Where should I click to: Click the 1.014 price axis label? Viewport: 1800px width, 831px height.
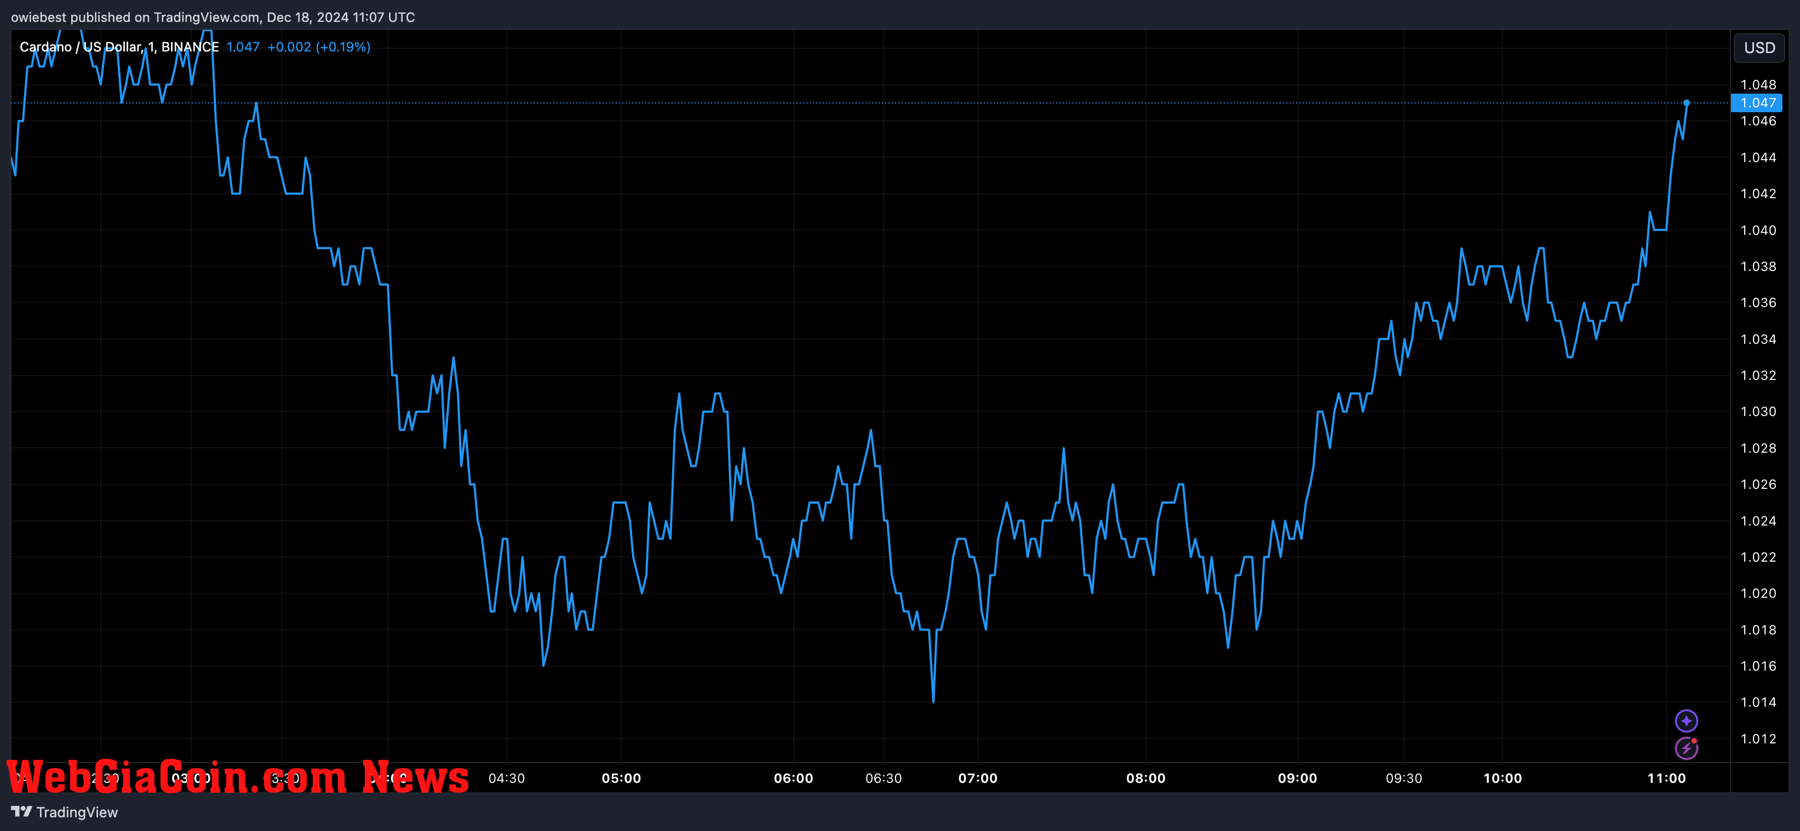1758,702
